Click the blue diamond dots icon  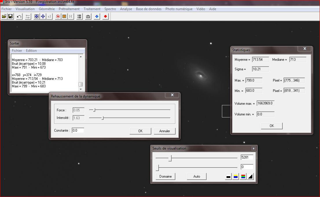pos(97,16)
